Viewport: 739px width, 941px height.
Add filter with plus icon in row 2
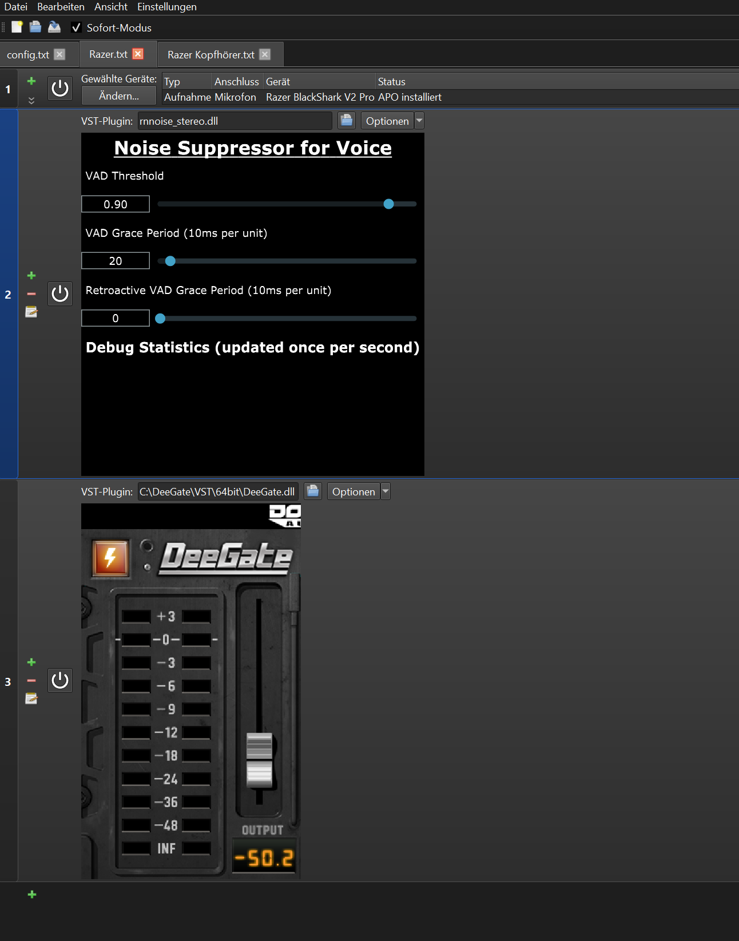31,275
